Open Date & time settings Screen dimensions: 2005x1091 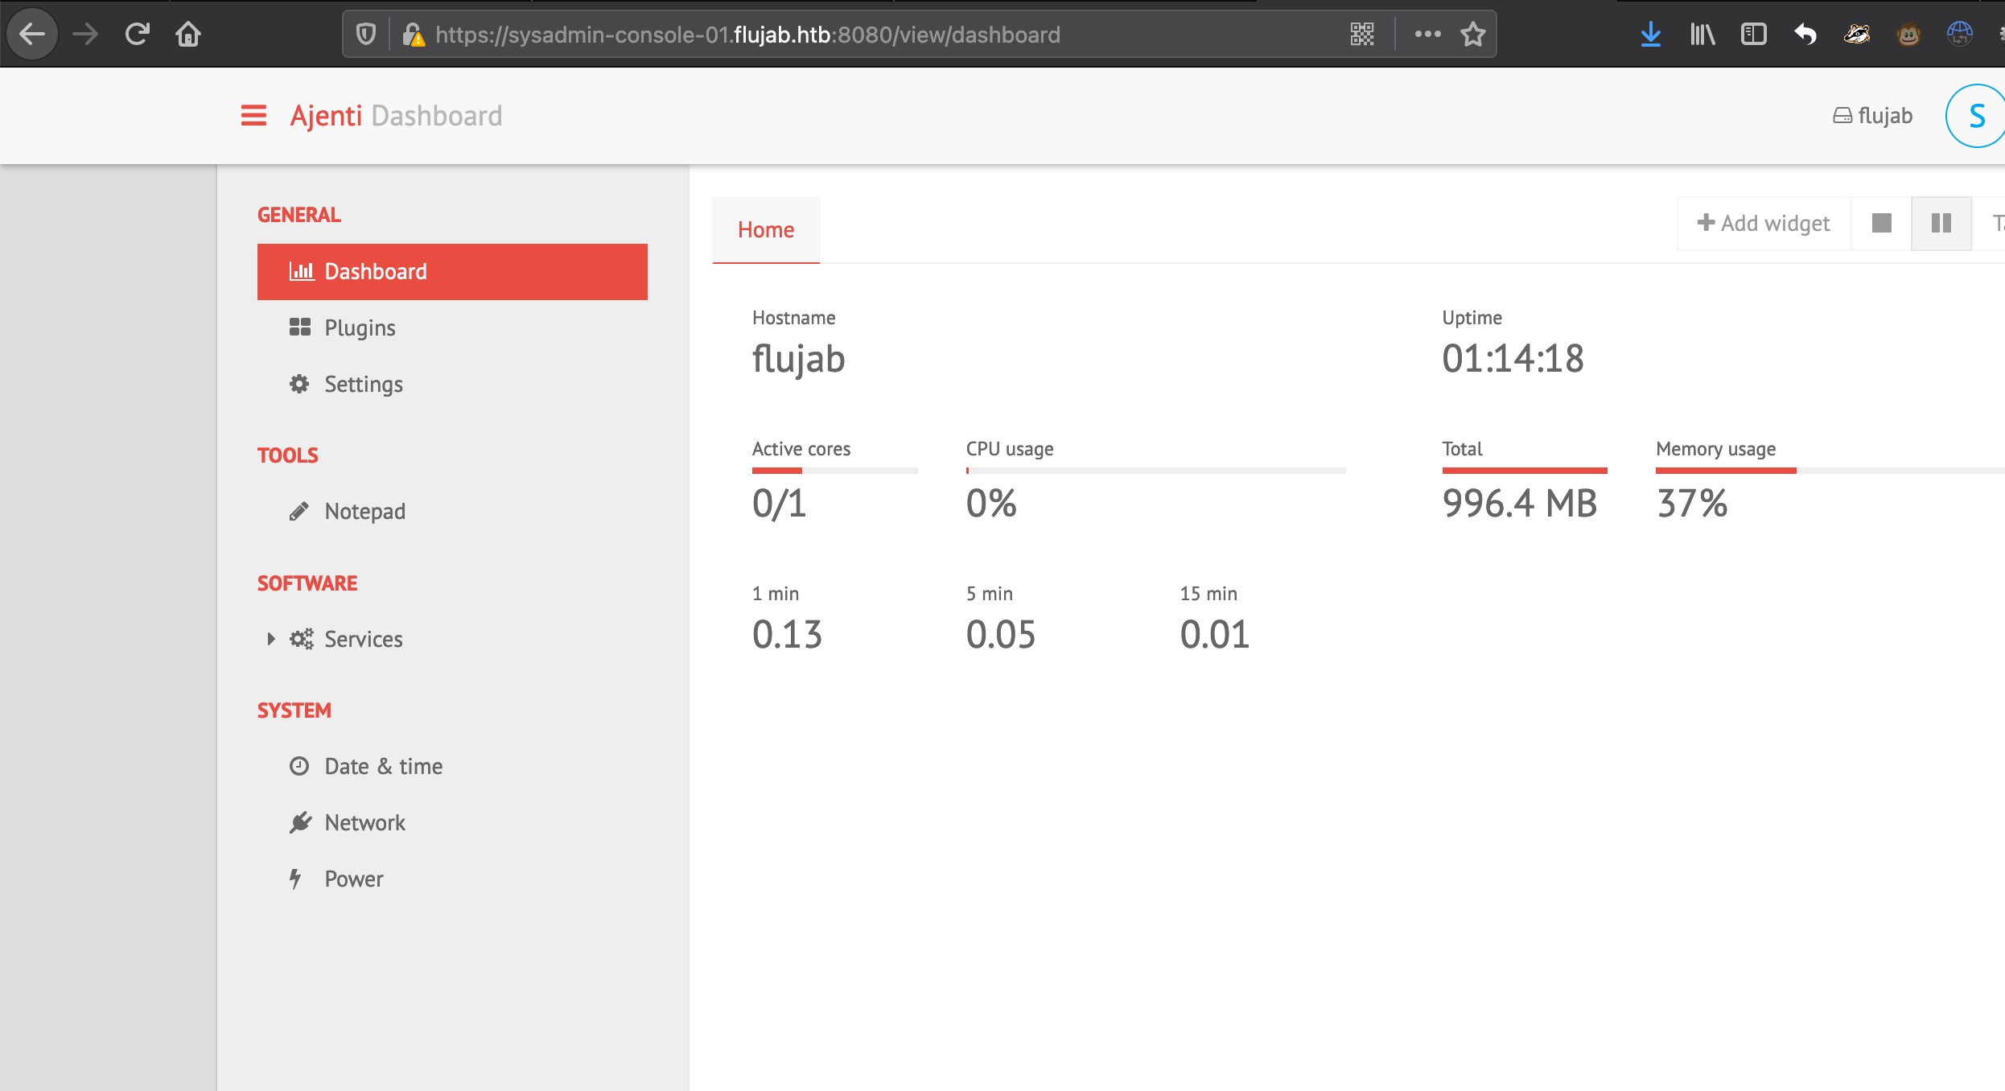(x=383, y=766)
